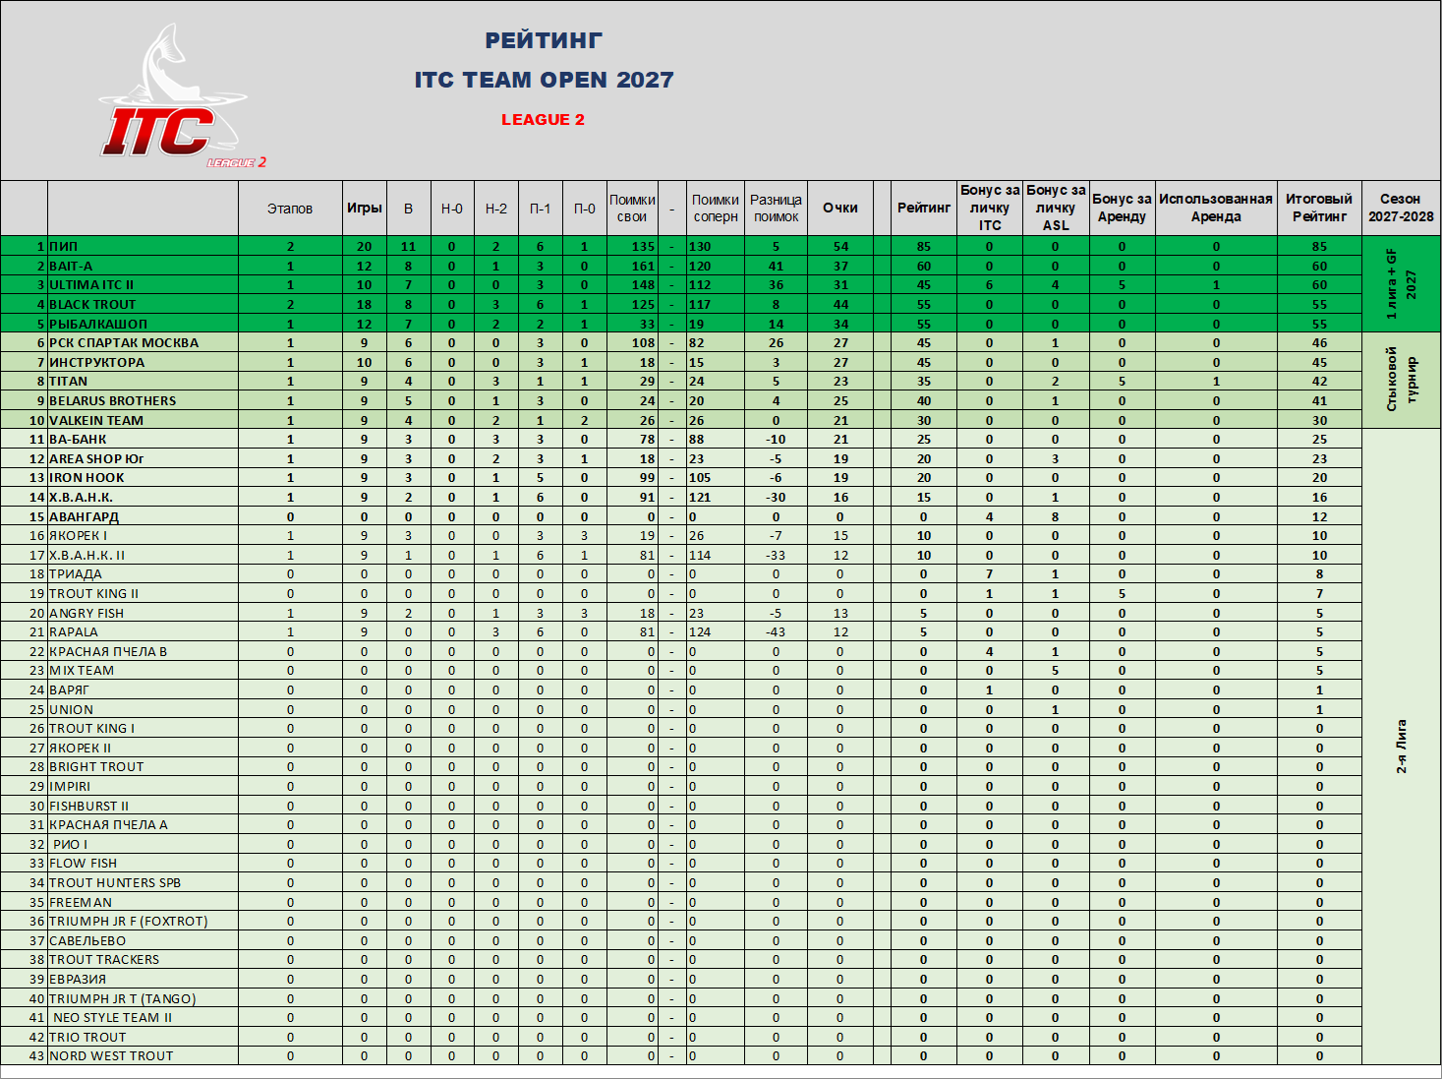Select the Итоговый Рейтинг column header
The height and width of the screenshot is (1079, 1442).
click(1319, 208)
